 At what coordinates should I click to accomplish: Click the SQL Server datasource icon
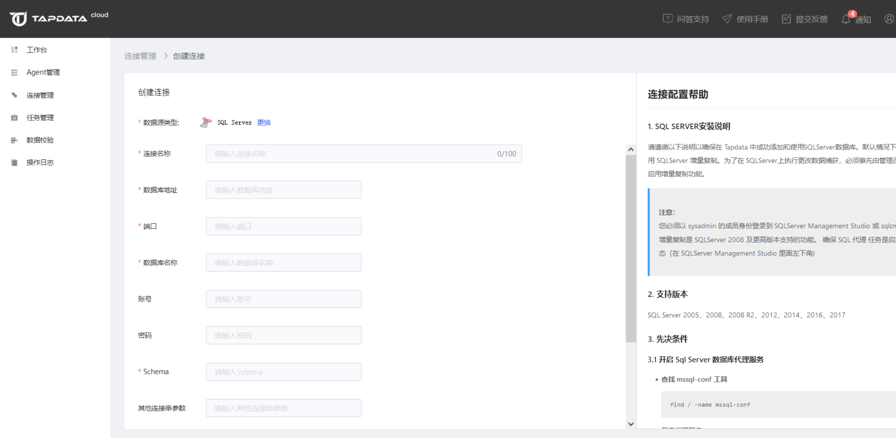[x=206, y=122]
